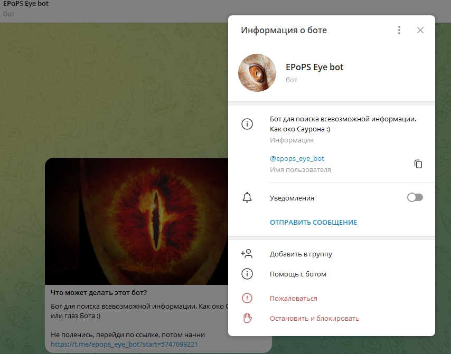Click the info icon next to bot description
This screenshot has width=451, height=354.
coord(247,124)
